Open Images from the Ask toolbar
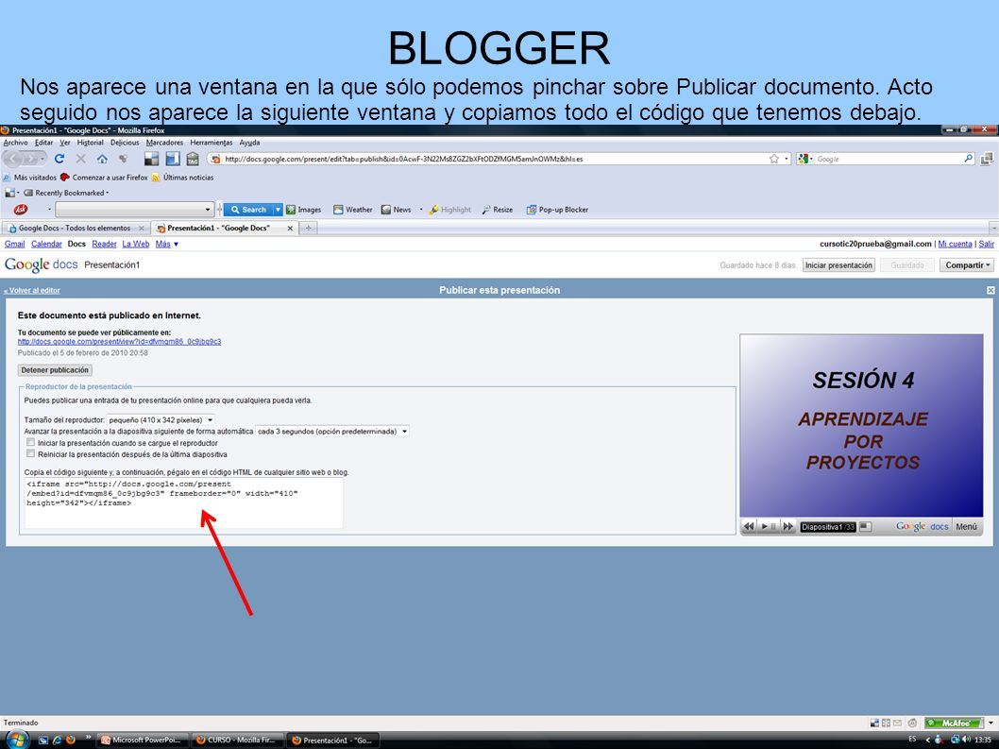The width and height of the screenshot is (999, 749). point(304,210)
